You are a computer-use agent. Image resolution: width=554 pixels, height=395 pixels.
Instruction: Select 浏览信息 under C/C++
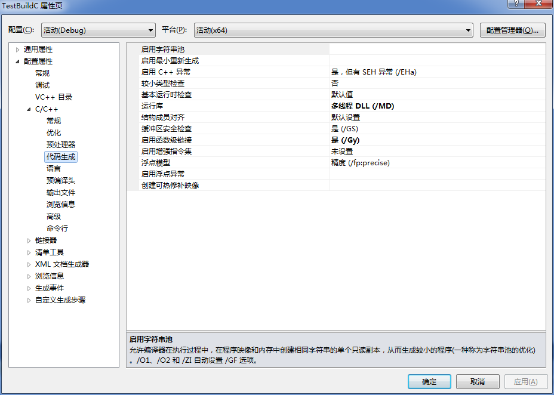(61, 205)
